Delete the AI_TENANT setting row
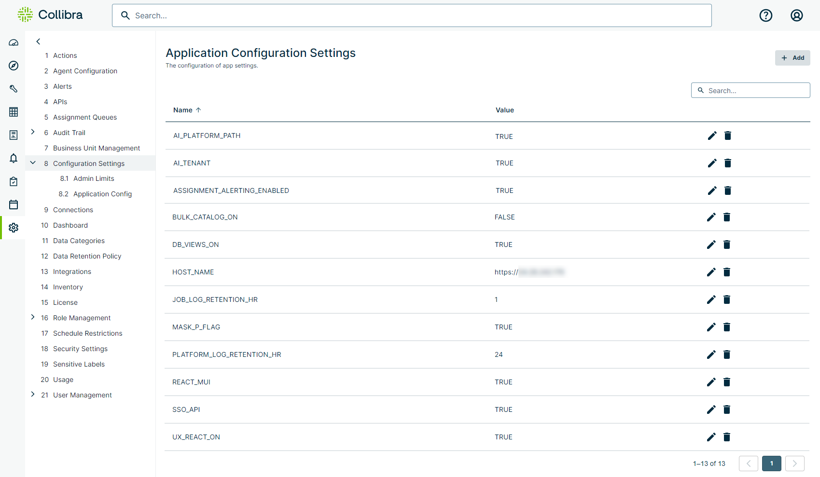Screen dimensions: 820x477 pos(728,163)
